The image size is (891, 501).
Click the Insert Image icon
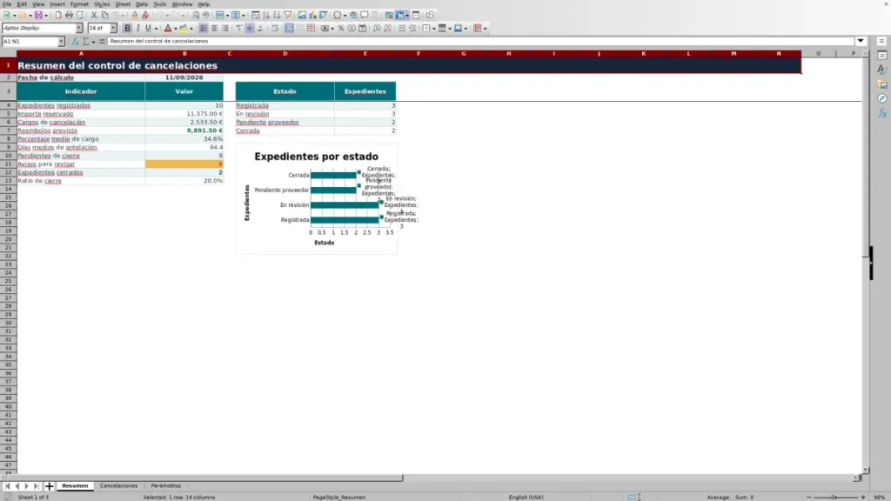pos(302,16)
